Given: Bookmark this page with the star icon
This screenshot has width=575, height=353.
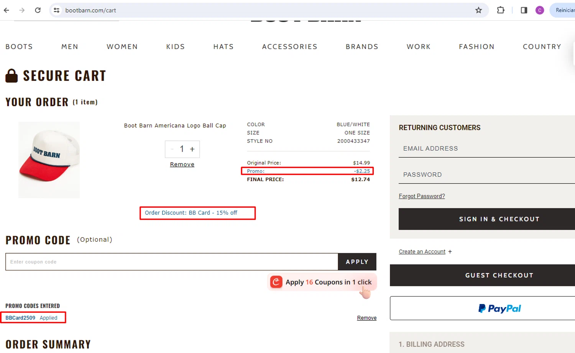Looking at the screenshot, I should click(x=478, y=10).
